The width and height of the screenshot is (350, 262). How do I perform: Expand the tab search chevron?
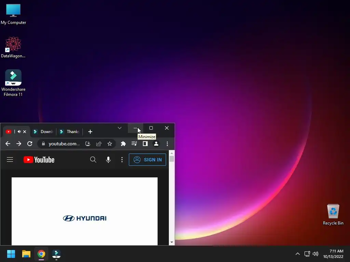tap(120, 128)
